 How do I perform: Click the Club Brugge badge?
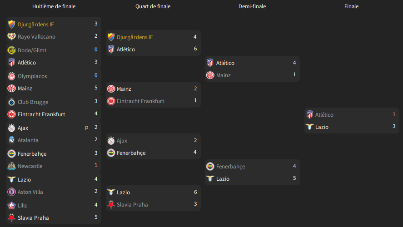11,102
